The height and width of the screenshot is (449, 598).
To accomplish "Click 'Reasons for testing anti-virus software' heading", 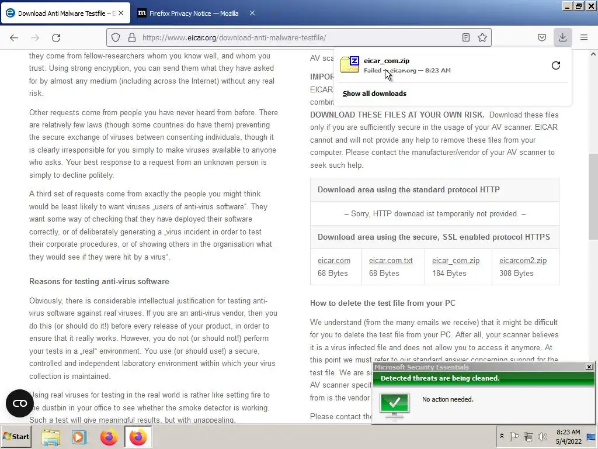I will point(99,281).
